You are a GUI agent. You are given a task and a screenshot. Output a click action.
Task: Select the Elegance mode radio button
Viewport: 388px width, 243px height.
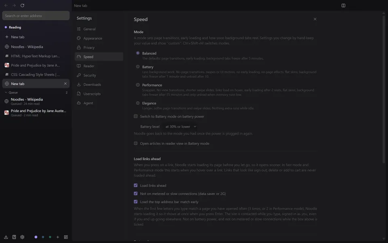coord(138,103)
